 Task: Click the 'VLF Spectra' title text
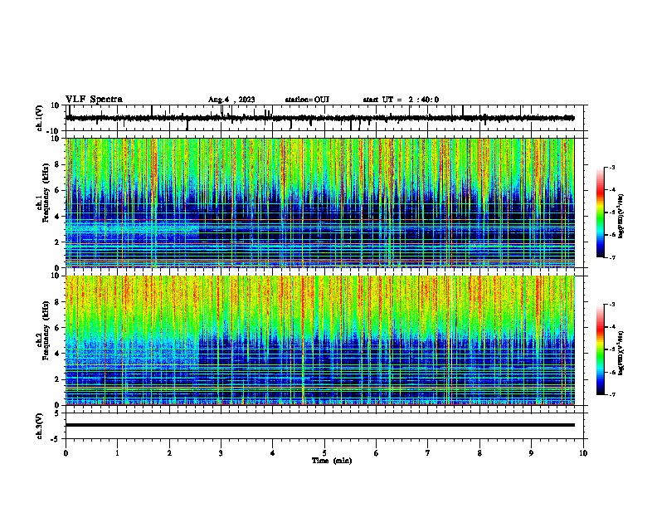tap(94, 100)
